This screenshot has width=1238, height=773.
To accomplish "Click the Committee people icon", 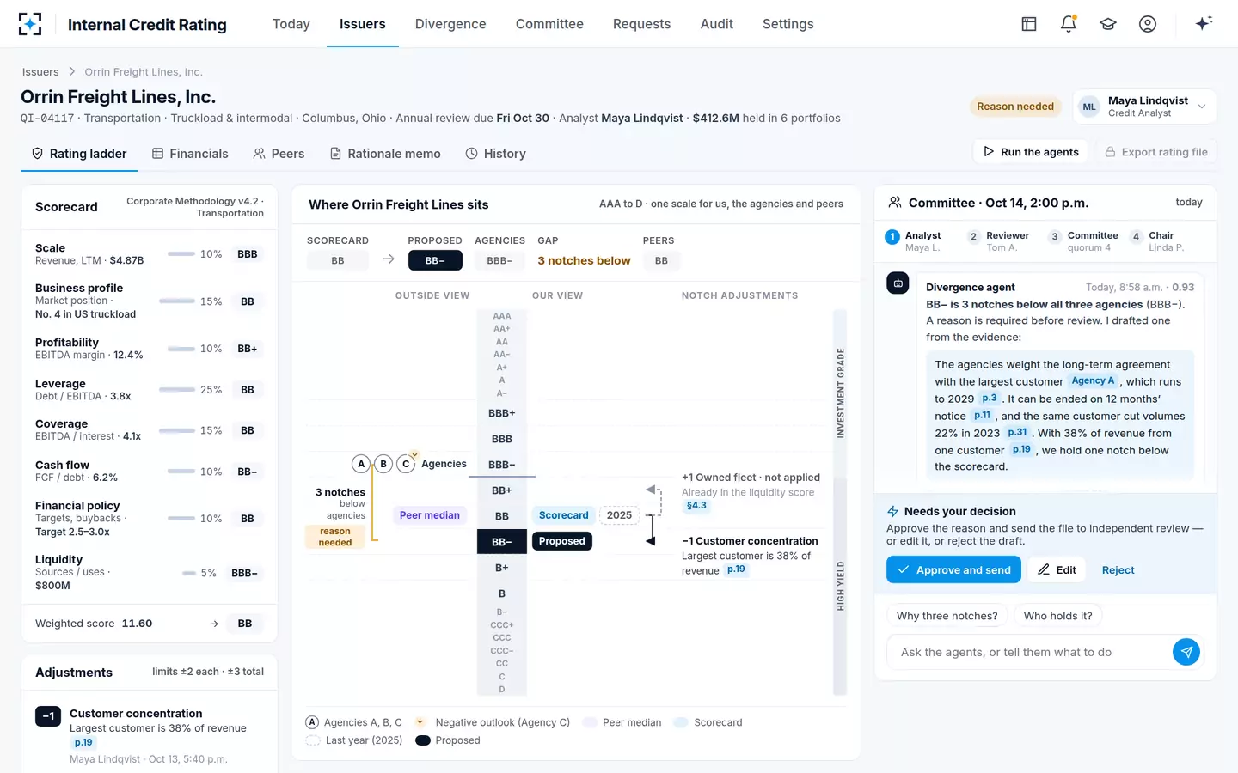I will 895,203.
